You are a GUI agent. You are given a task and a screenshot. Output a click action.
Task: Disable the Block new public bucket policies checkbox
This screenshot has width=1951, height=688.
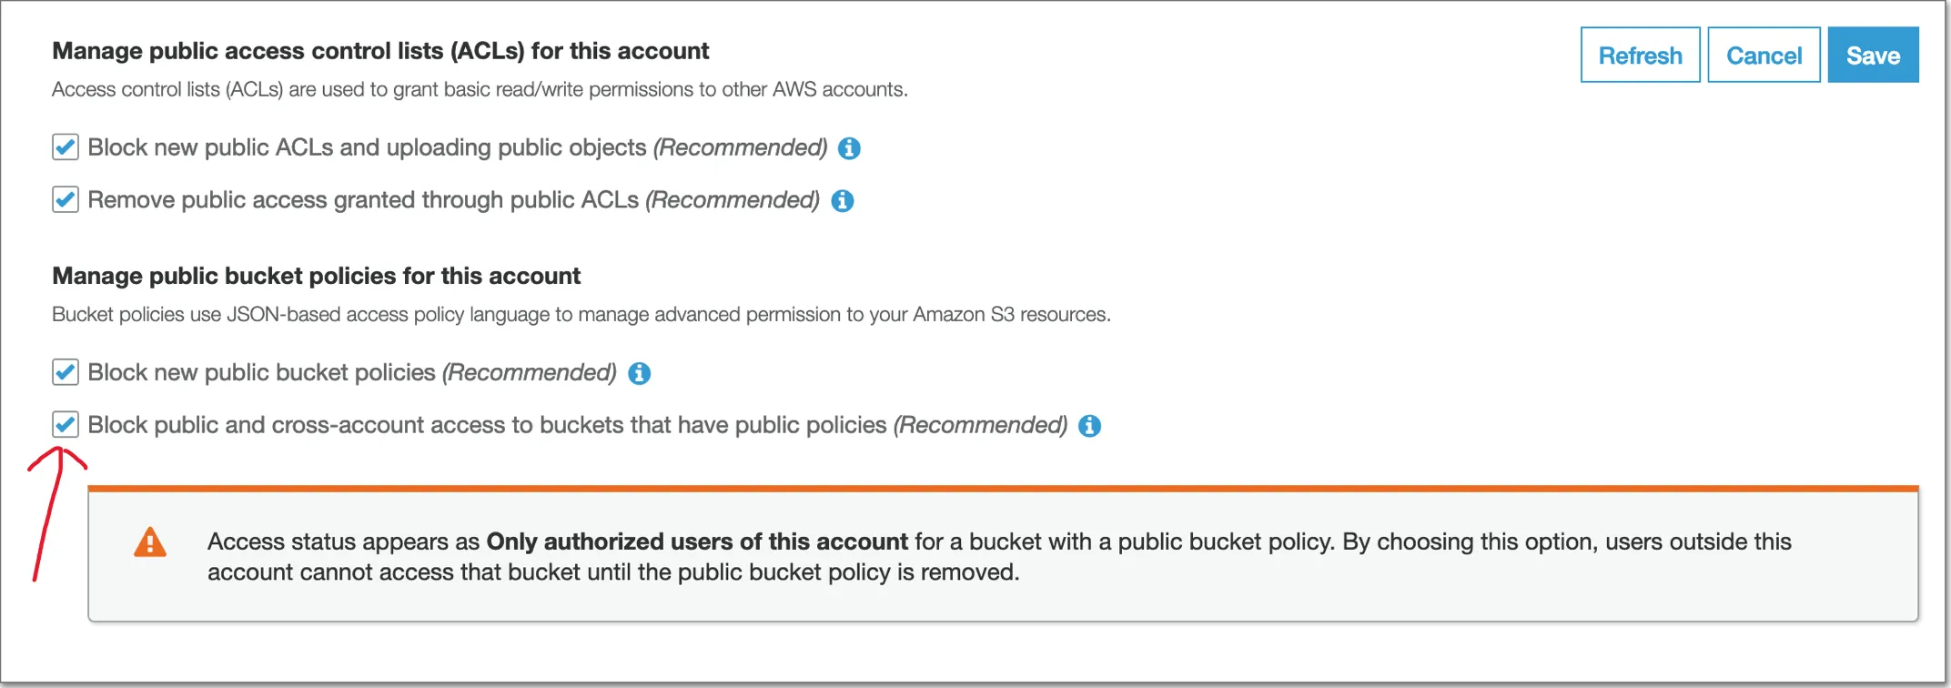(66, 372)
